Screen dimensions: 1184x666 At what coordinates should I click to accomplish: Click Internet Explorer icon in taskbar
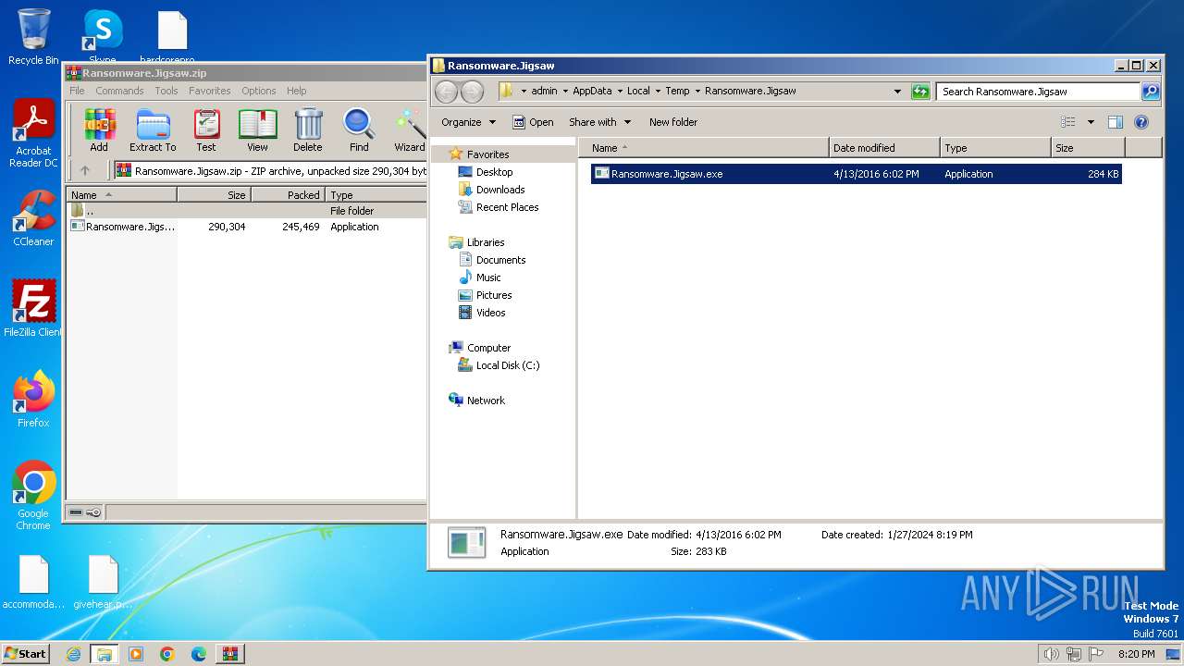point(73,654)
